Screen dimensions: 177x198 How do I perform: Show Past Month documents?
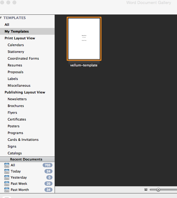point(20,190)
